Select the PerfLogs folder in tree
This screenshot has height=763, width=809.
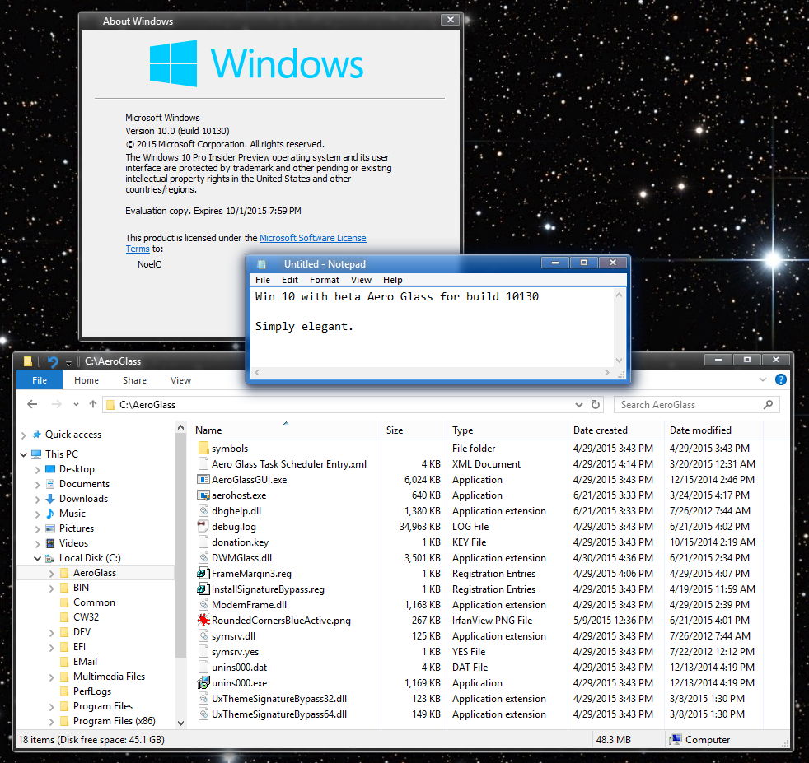tap(91, 691)
